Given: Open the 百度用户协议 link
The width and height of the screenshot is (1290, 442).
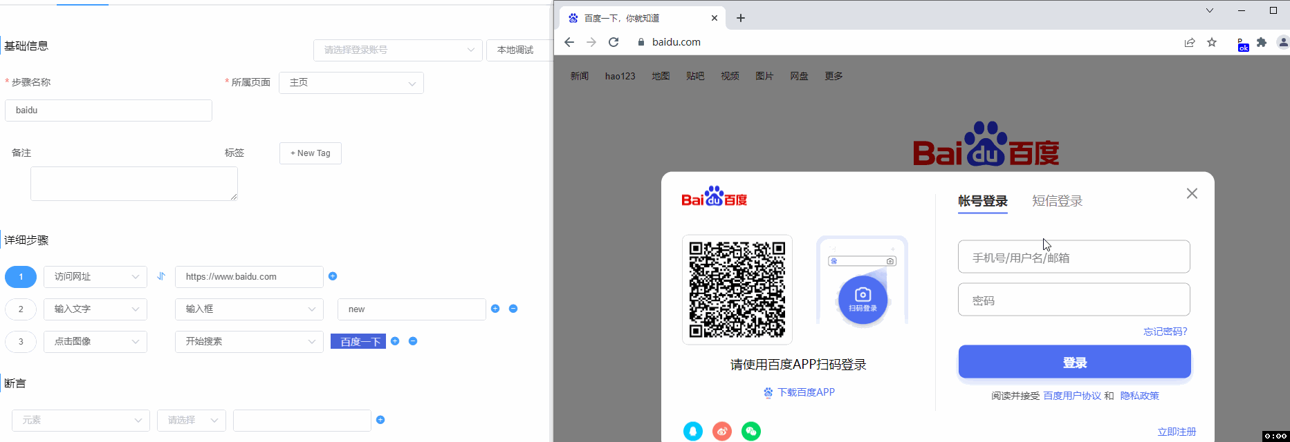Looking at the screenshot, I should tap(1072, 396).
